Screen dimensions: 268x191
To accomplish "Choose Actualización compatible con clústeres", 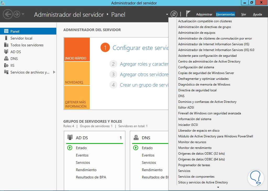I will 205,21.
